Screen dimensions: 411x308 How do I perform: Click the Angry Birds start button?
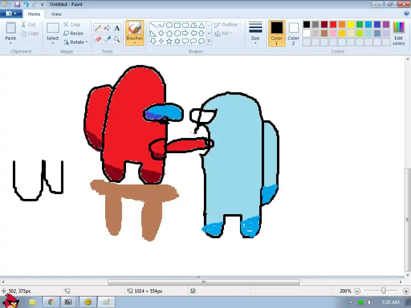pos(10,301)
